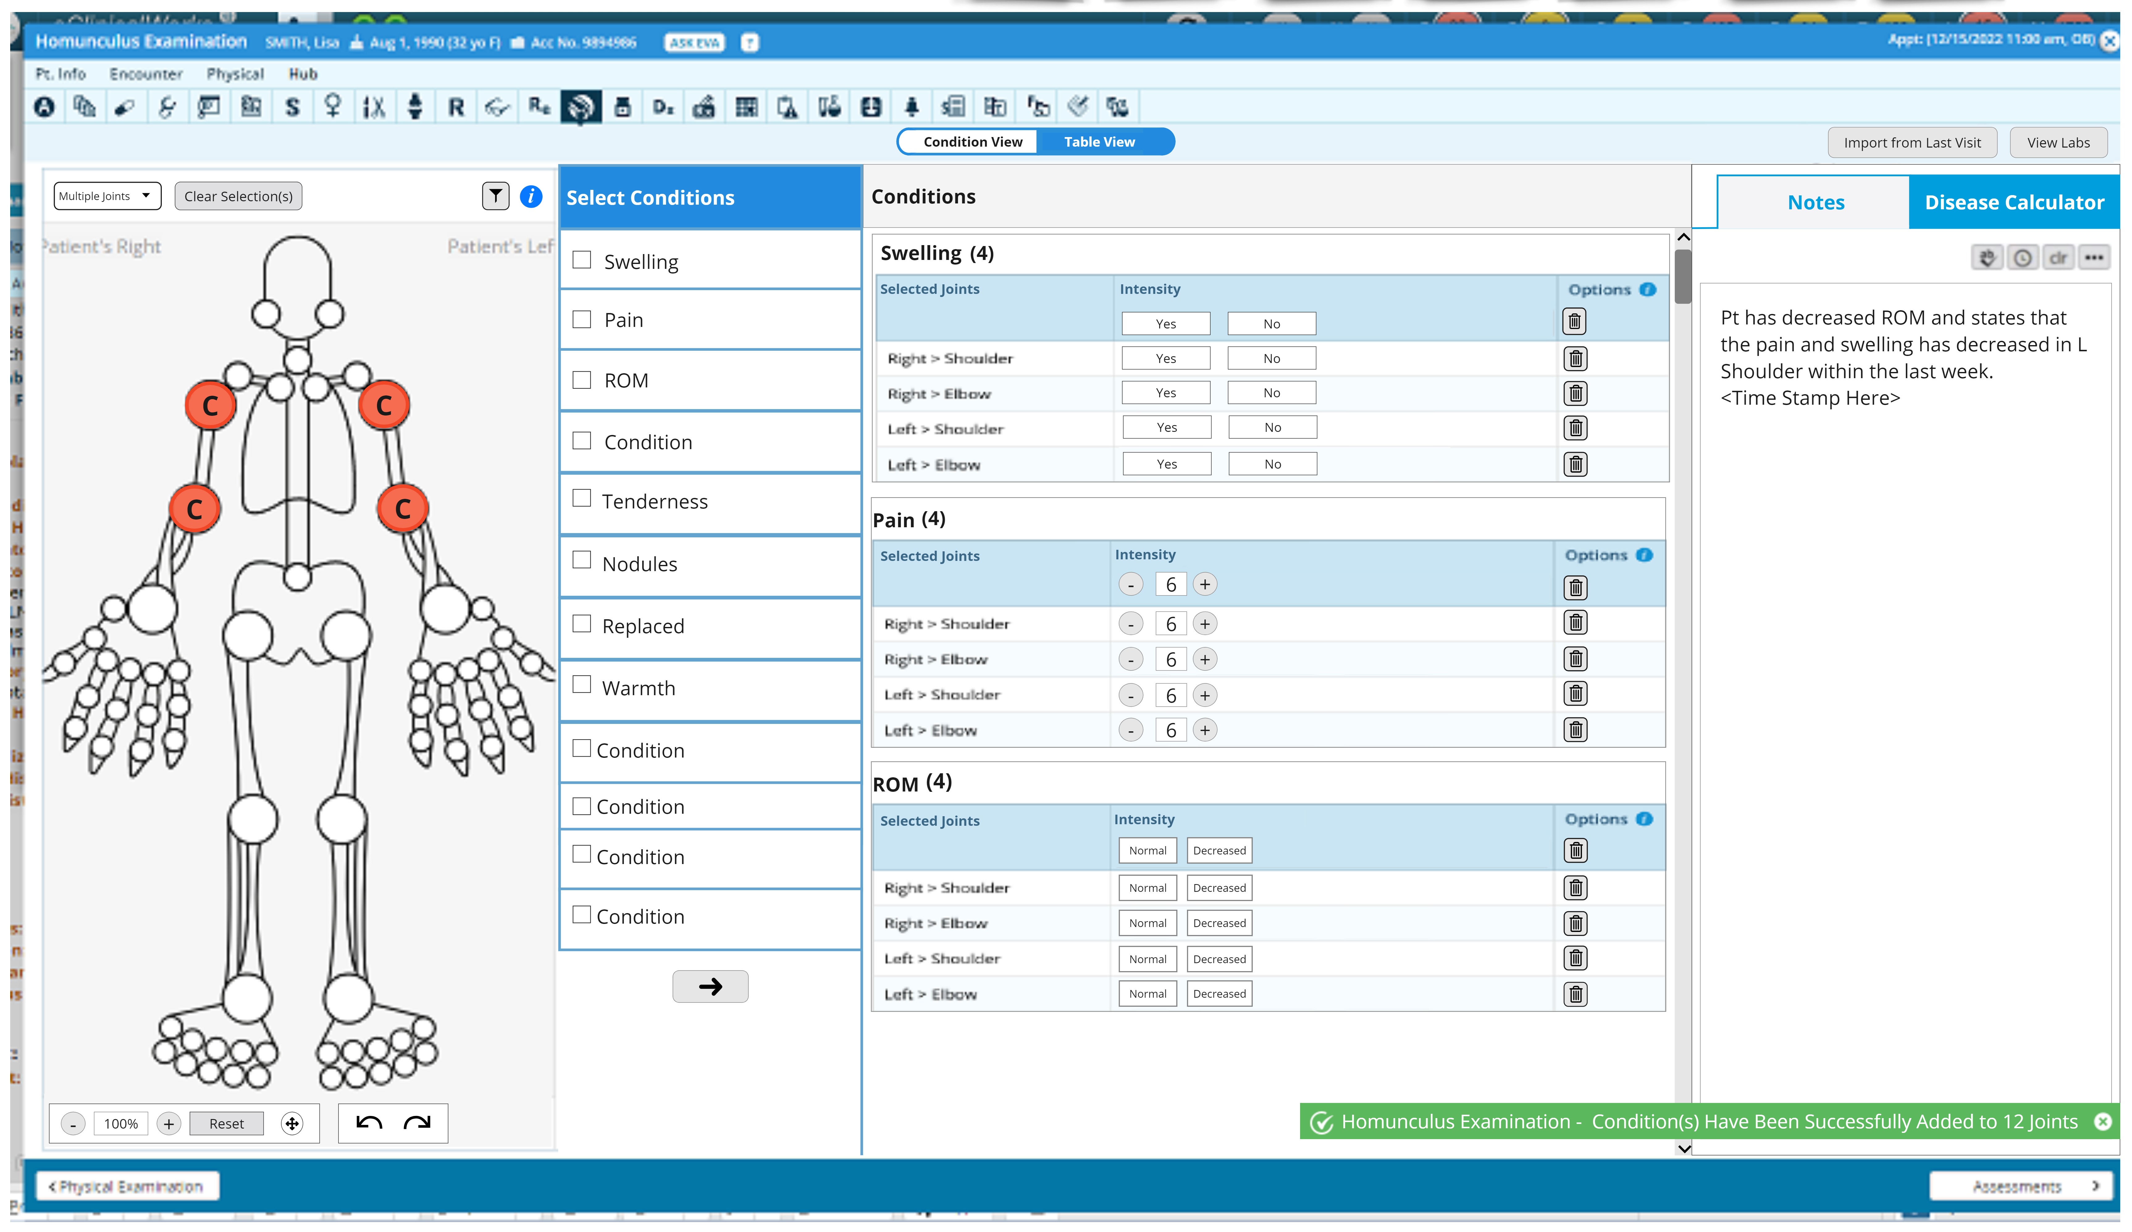This screenshot has height=1232, width=2132.
Task: Click the pan move icon below skeleton
Action: 292,1123
